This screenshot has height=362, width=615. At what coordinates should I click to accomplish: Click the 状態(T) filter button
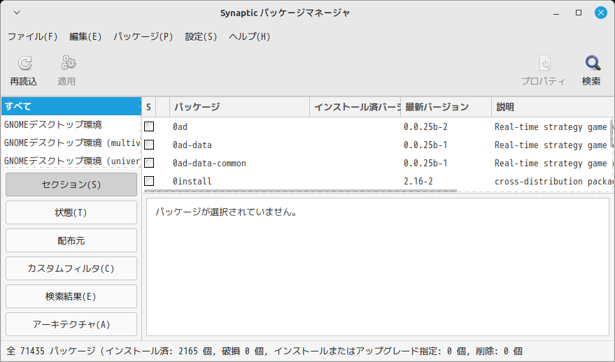71,212
